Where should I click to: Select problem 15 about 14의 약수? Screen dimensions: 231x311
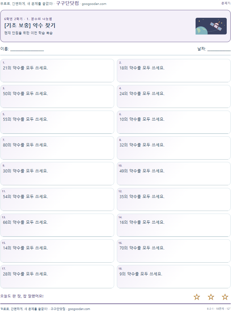(57, 251)
